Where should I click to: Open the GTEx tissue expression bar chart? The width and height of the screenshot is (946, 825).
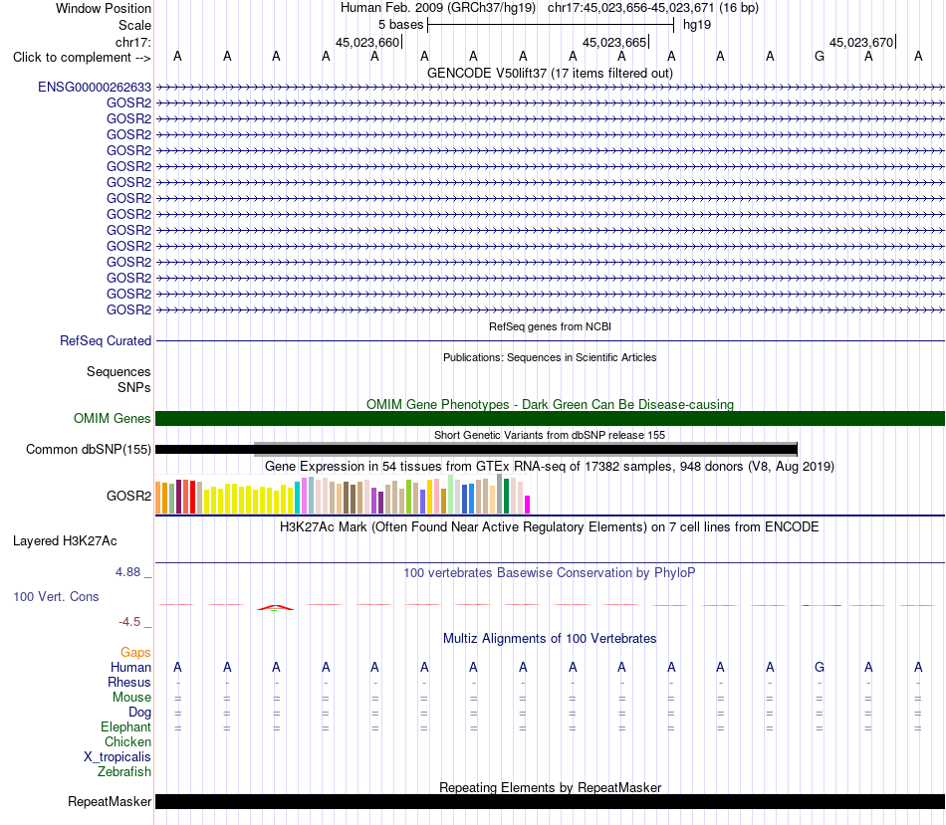point(343,495)
